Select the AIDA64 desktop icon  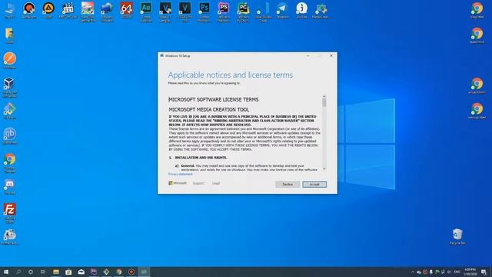click(126, 10)
